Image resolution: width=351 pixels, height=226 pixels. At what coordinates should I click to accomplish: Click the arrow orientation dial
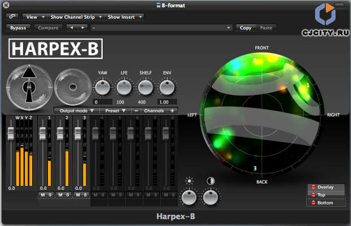28,88
